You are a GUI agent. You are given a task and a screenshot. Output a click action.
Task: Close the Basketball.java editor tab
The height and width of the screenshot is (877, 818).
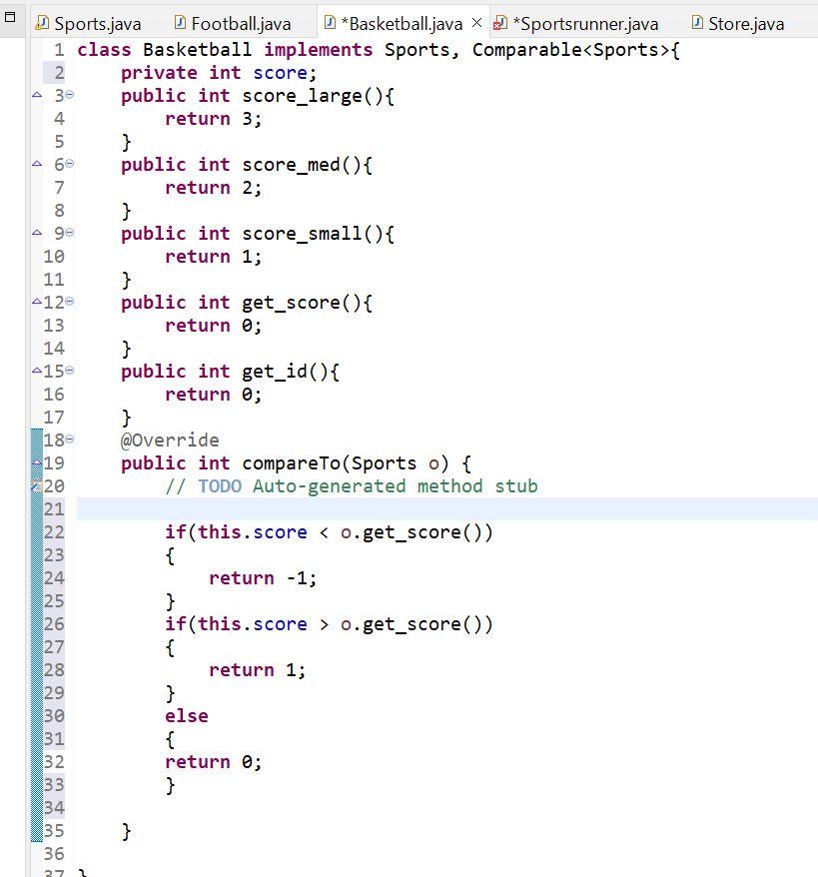pyautogui.click(x=476, y=20)
